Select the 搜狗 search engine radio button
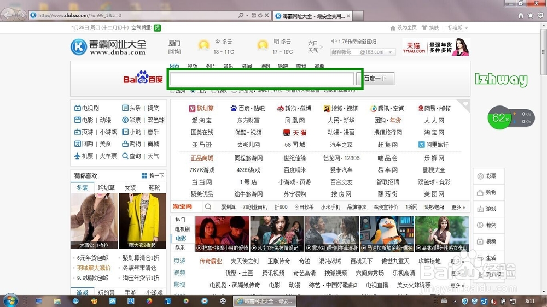547x307 pixels. [x=172, y=91]
